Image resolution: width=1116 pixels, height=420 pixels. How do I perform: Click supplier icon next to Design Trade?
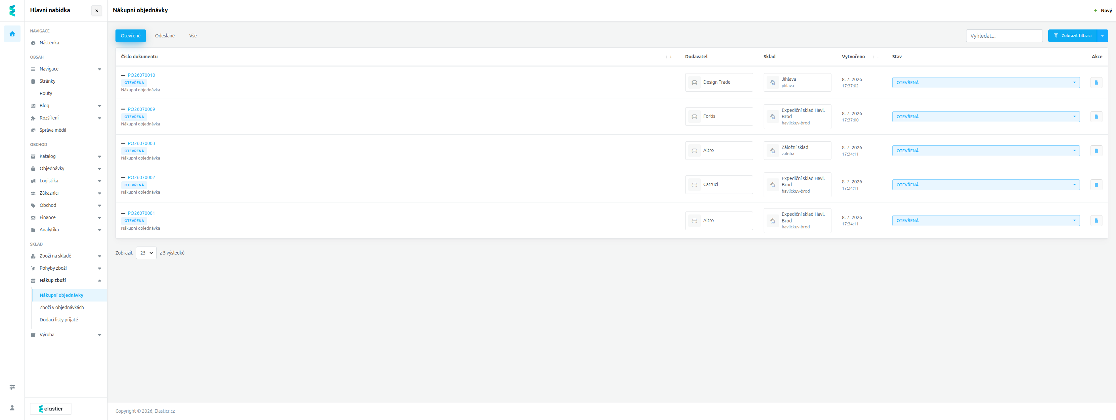click(x=694, y=82)
